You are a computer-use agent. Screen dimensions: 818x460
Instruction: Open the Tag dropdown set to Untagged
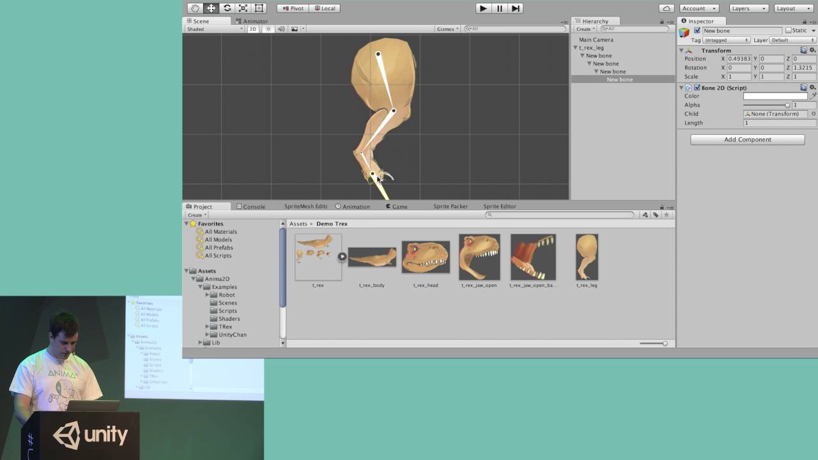(727, 40)
